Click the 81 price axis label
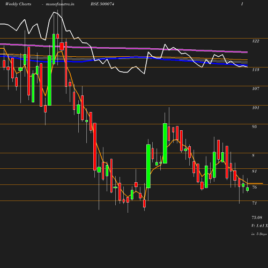 (255, 172)
